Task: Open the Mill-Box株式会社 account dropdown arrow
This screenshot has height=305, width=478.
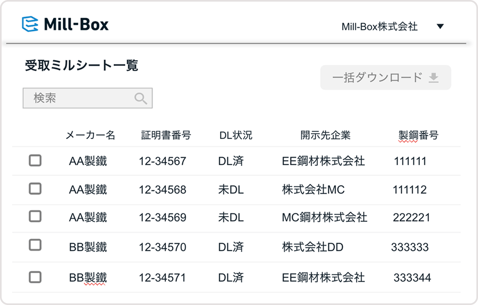Action: (x=440, y=26)
